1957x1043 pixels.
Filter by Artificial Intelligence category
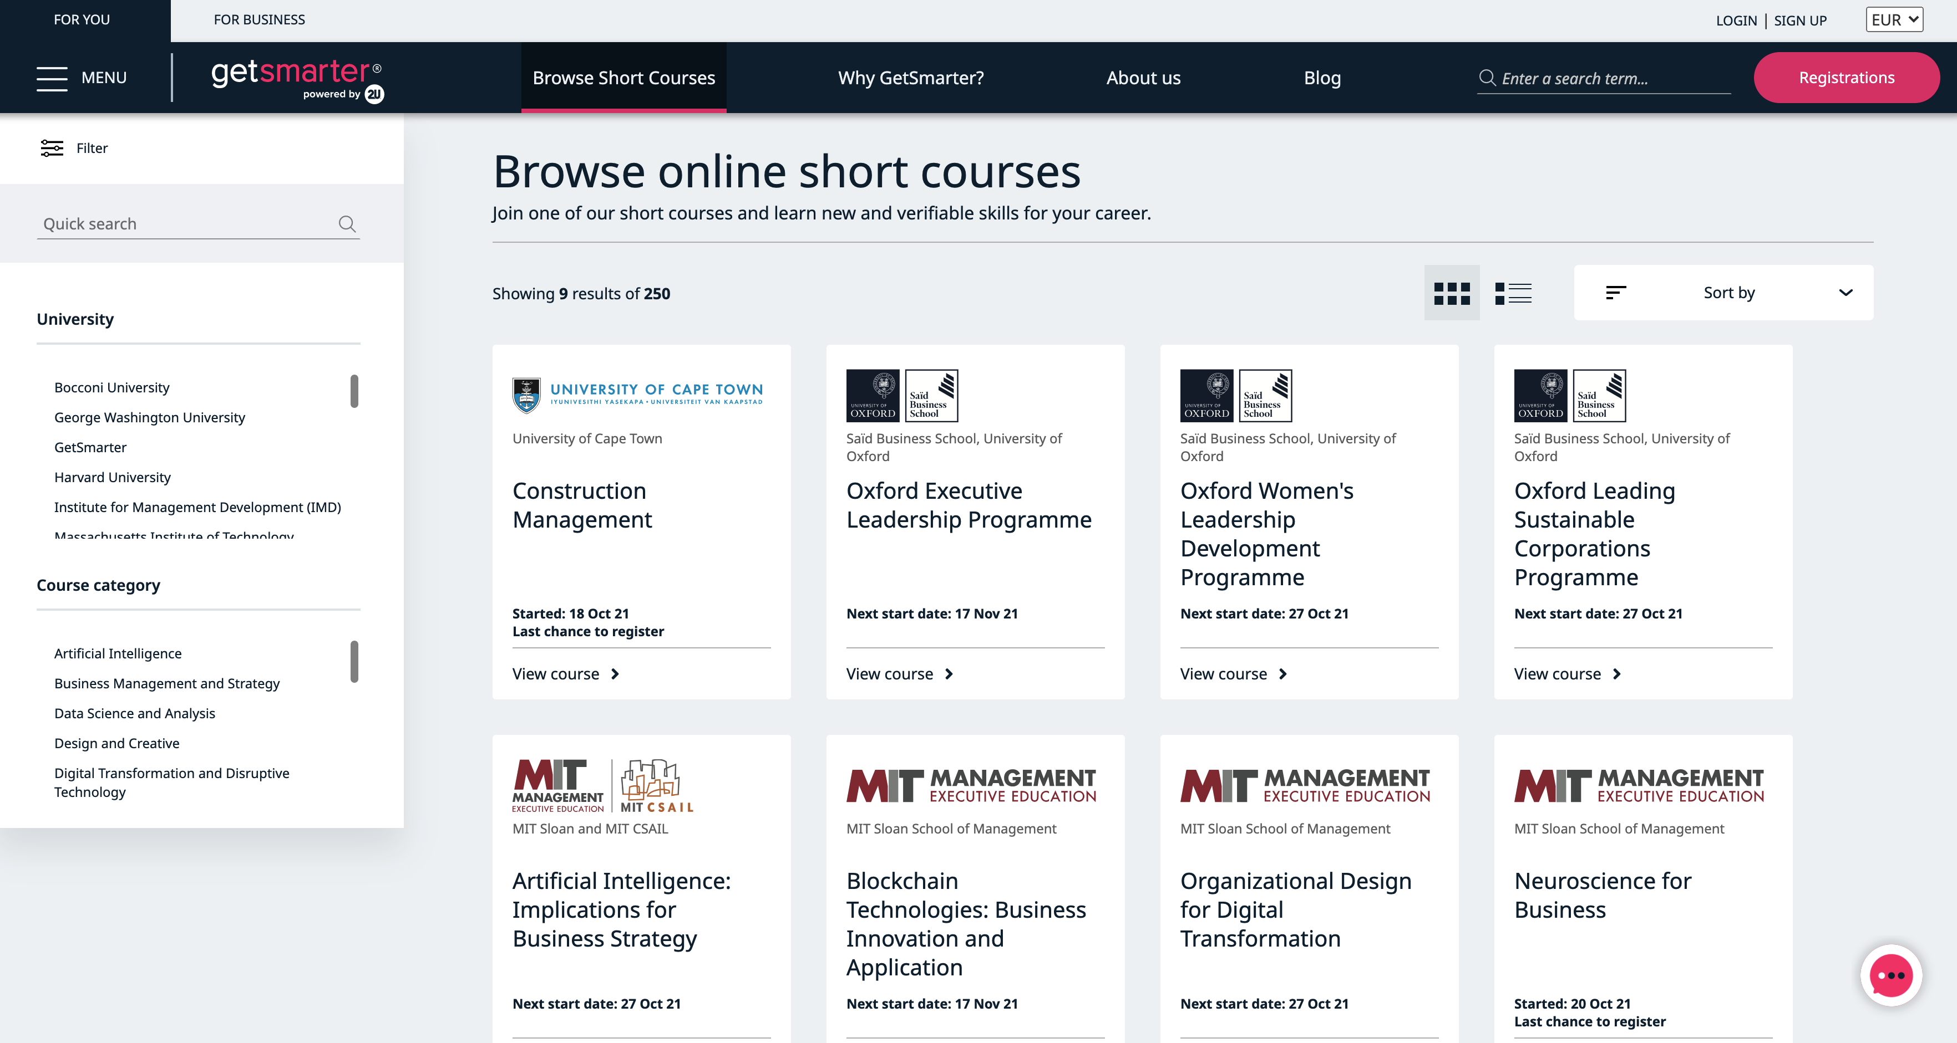click(118, 653)
